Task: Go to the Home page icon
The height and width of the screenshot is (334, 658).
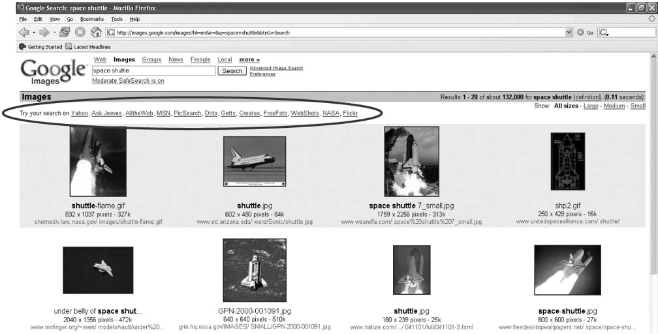Action: point(96,32)
